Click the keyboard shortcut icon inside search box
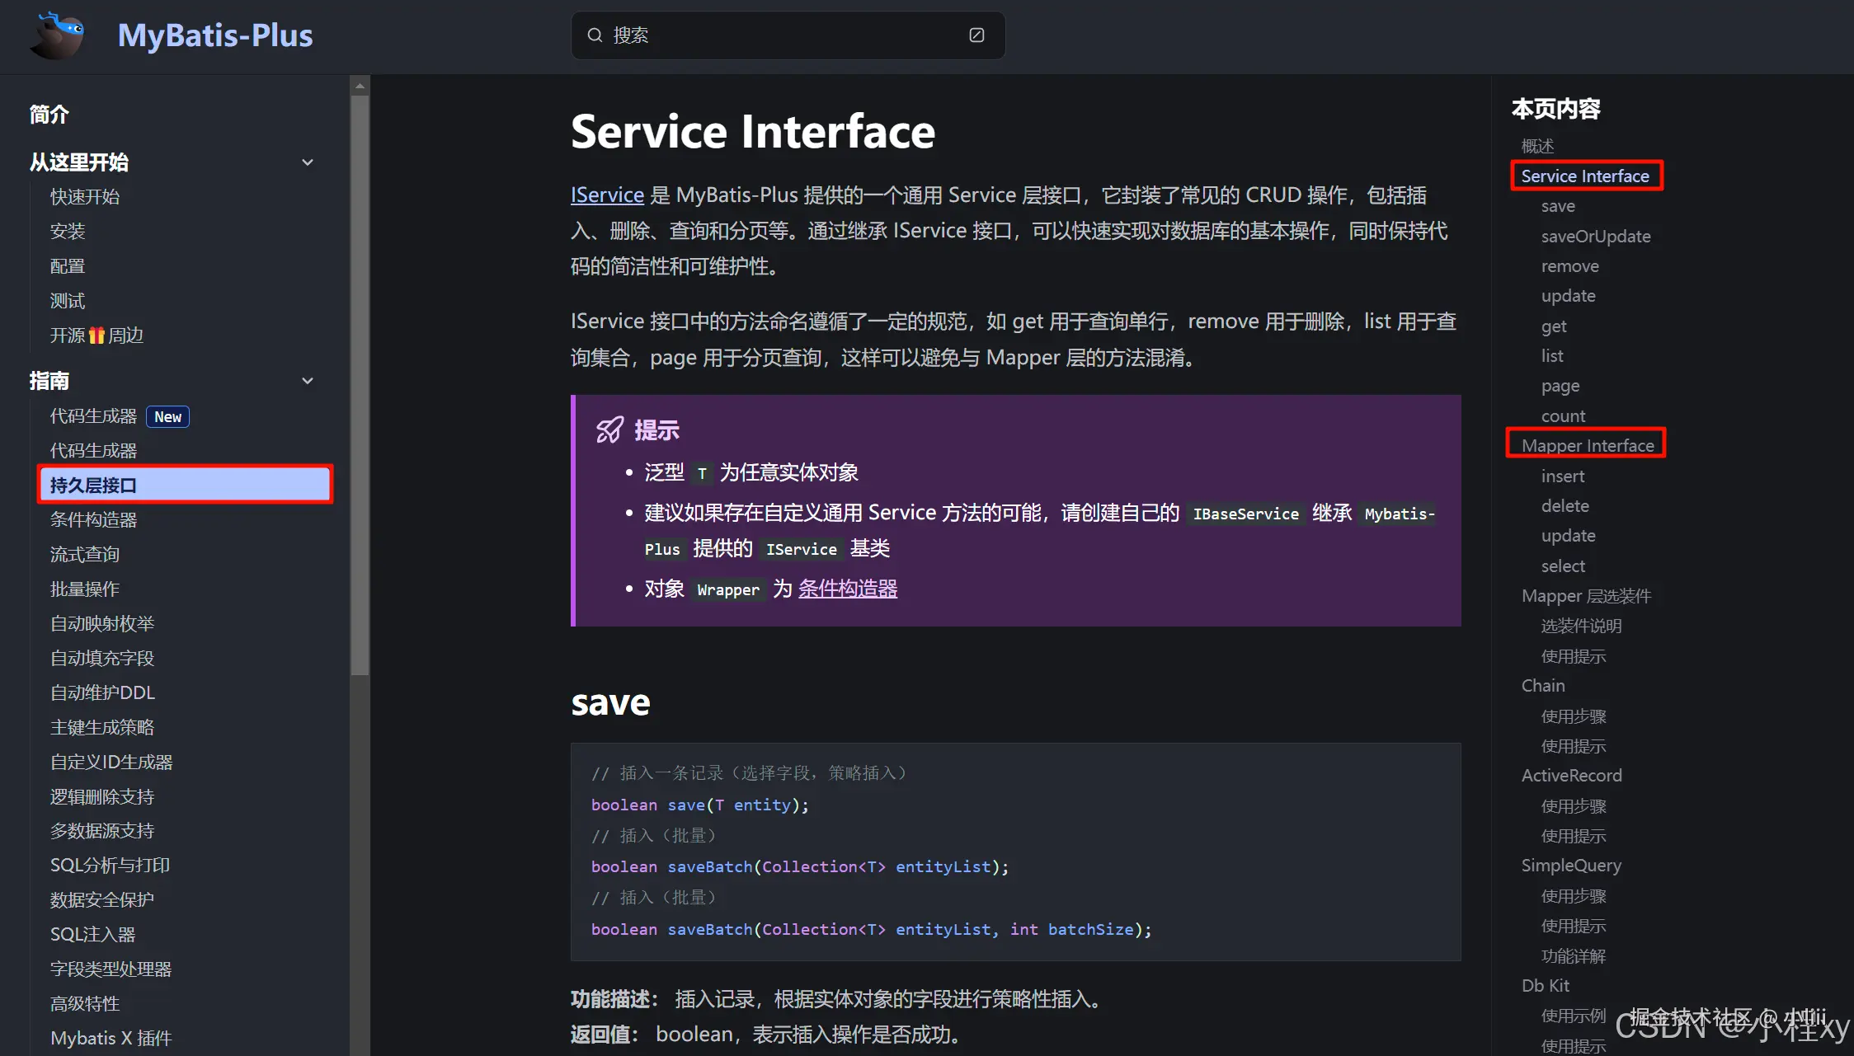The image size is (1854, 1056). 976,35
